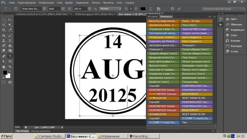The width and height of the screenshot is (247, 139).
Task: Collapse Actions panel to icons
Action: (x=210, y=17)
